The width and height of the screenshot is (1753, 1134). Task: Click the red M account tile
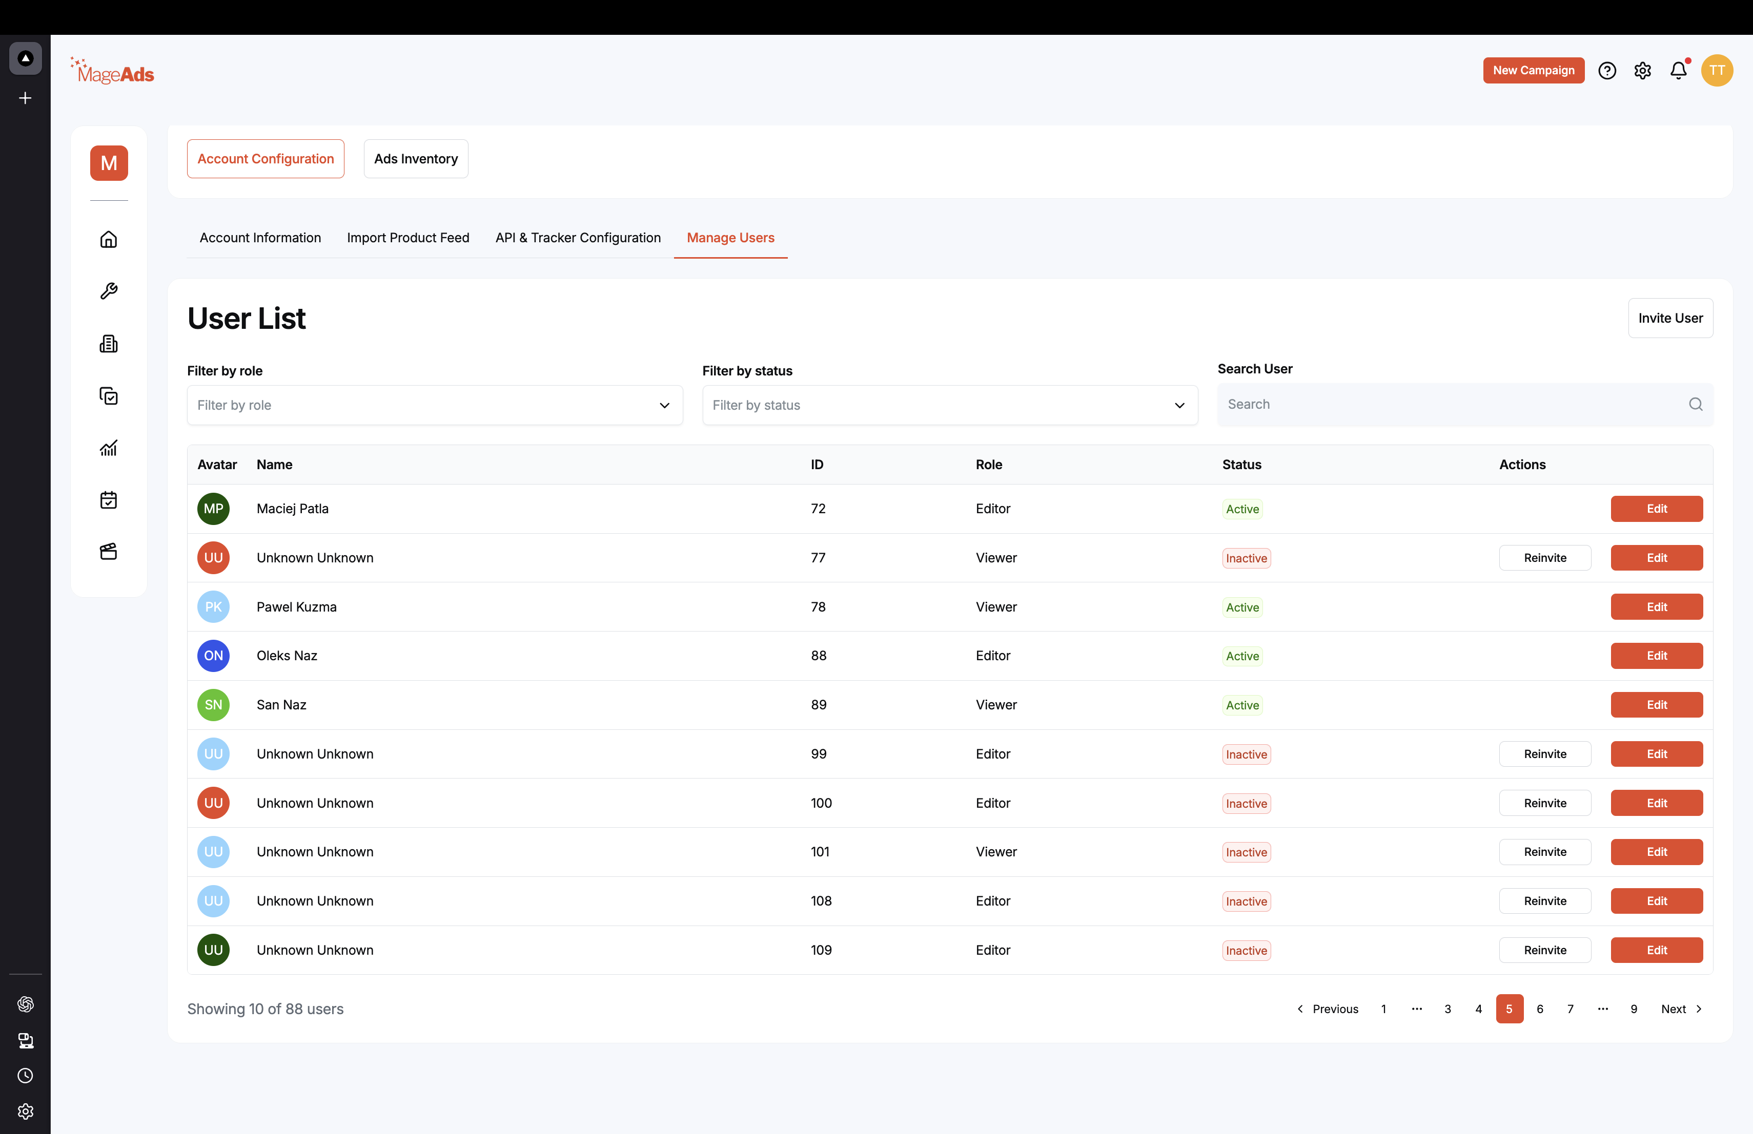[x=109, y=163]
